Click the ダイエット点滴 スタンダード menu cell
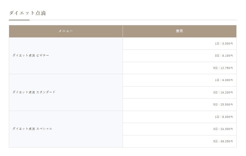The image size is (246, 156). point(66,93)
